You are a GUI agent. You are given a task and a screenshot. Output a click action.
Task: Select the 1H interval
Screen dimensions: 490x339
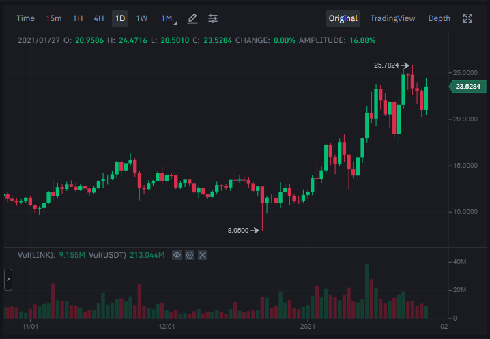78,18
